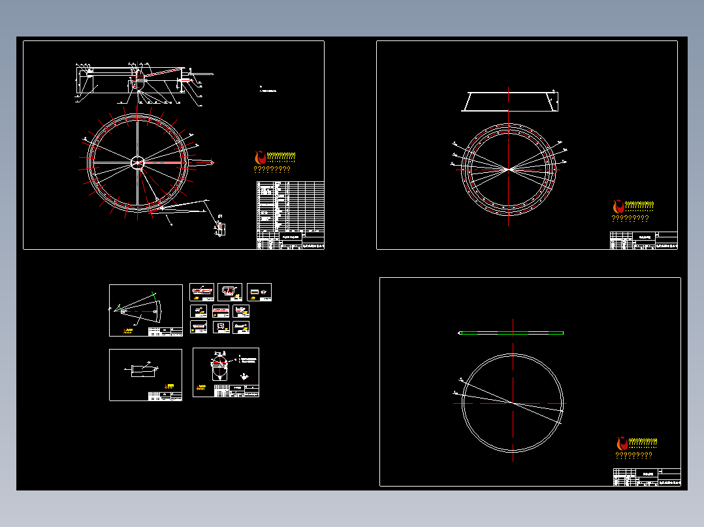Click the parts list table in assembly sheet
The width and height of the screenshot is (704, 527).
pyautogui.click(x=290, y=206)
